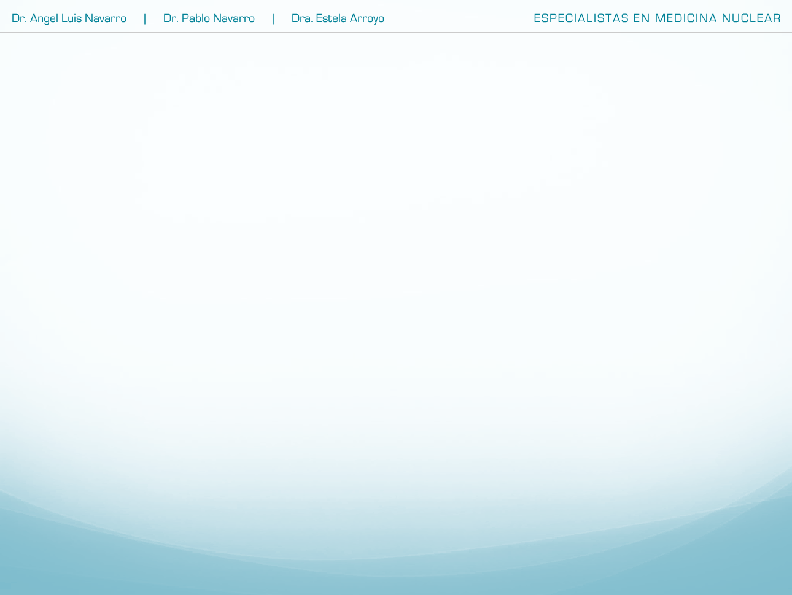Open the Dra. Estela Arroyo link
Viewport: 792px width, 595px height.
tap(338, 18)
